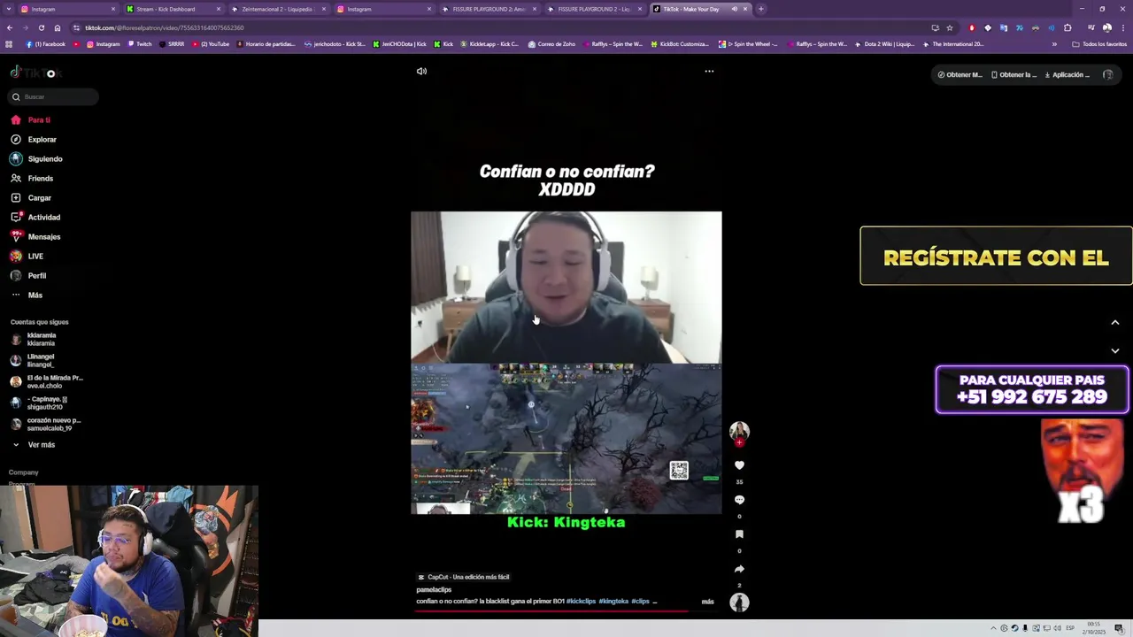Open the Windows notification center
The image size is (1133, 637).
1120,628
